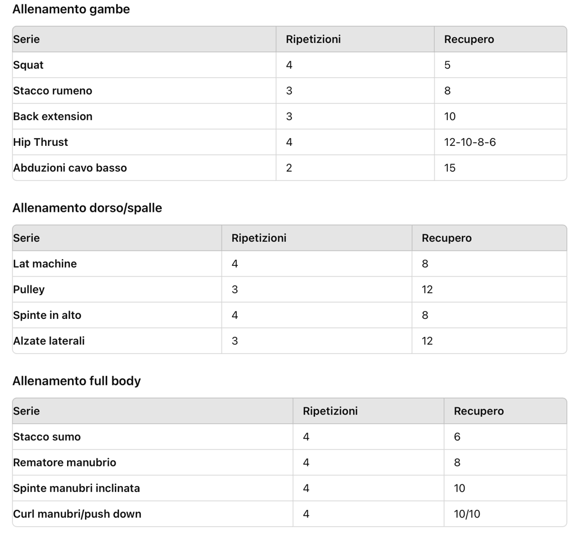Click the Squat cell in gambe table

(x=144, y=65)
